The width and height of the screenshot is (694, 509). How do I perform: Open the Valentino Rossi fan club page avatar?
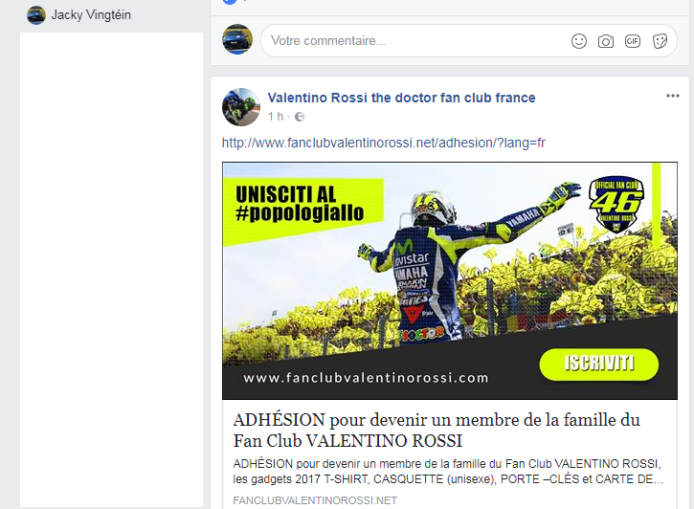(241, 107)
